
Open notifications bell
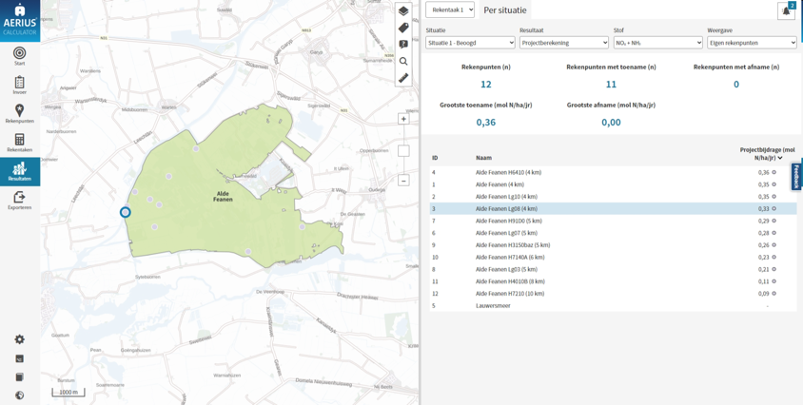[786, 11]
